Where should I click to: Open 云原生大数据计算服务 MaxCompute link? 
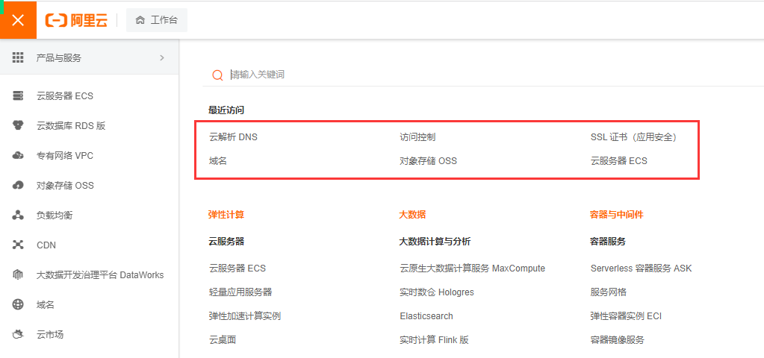pos(472,268)
